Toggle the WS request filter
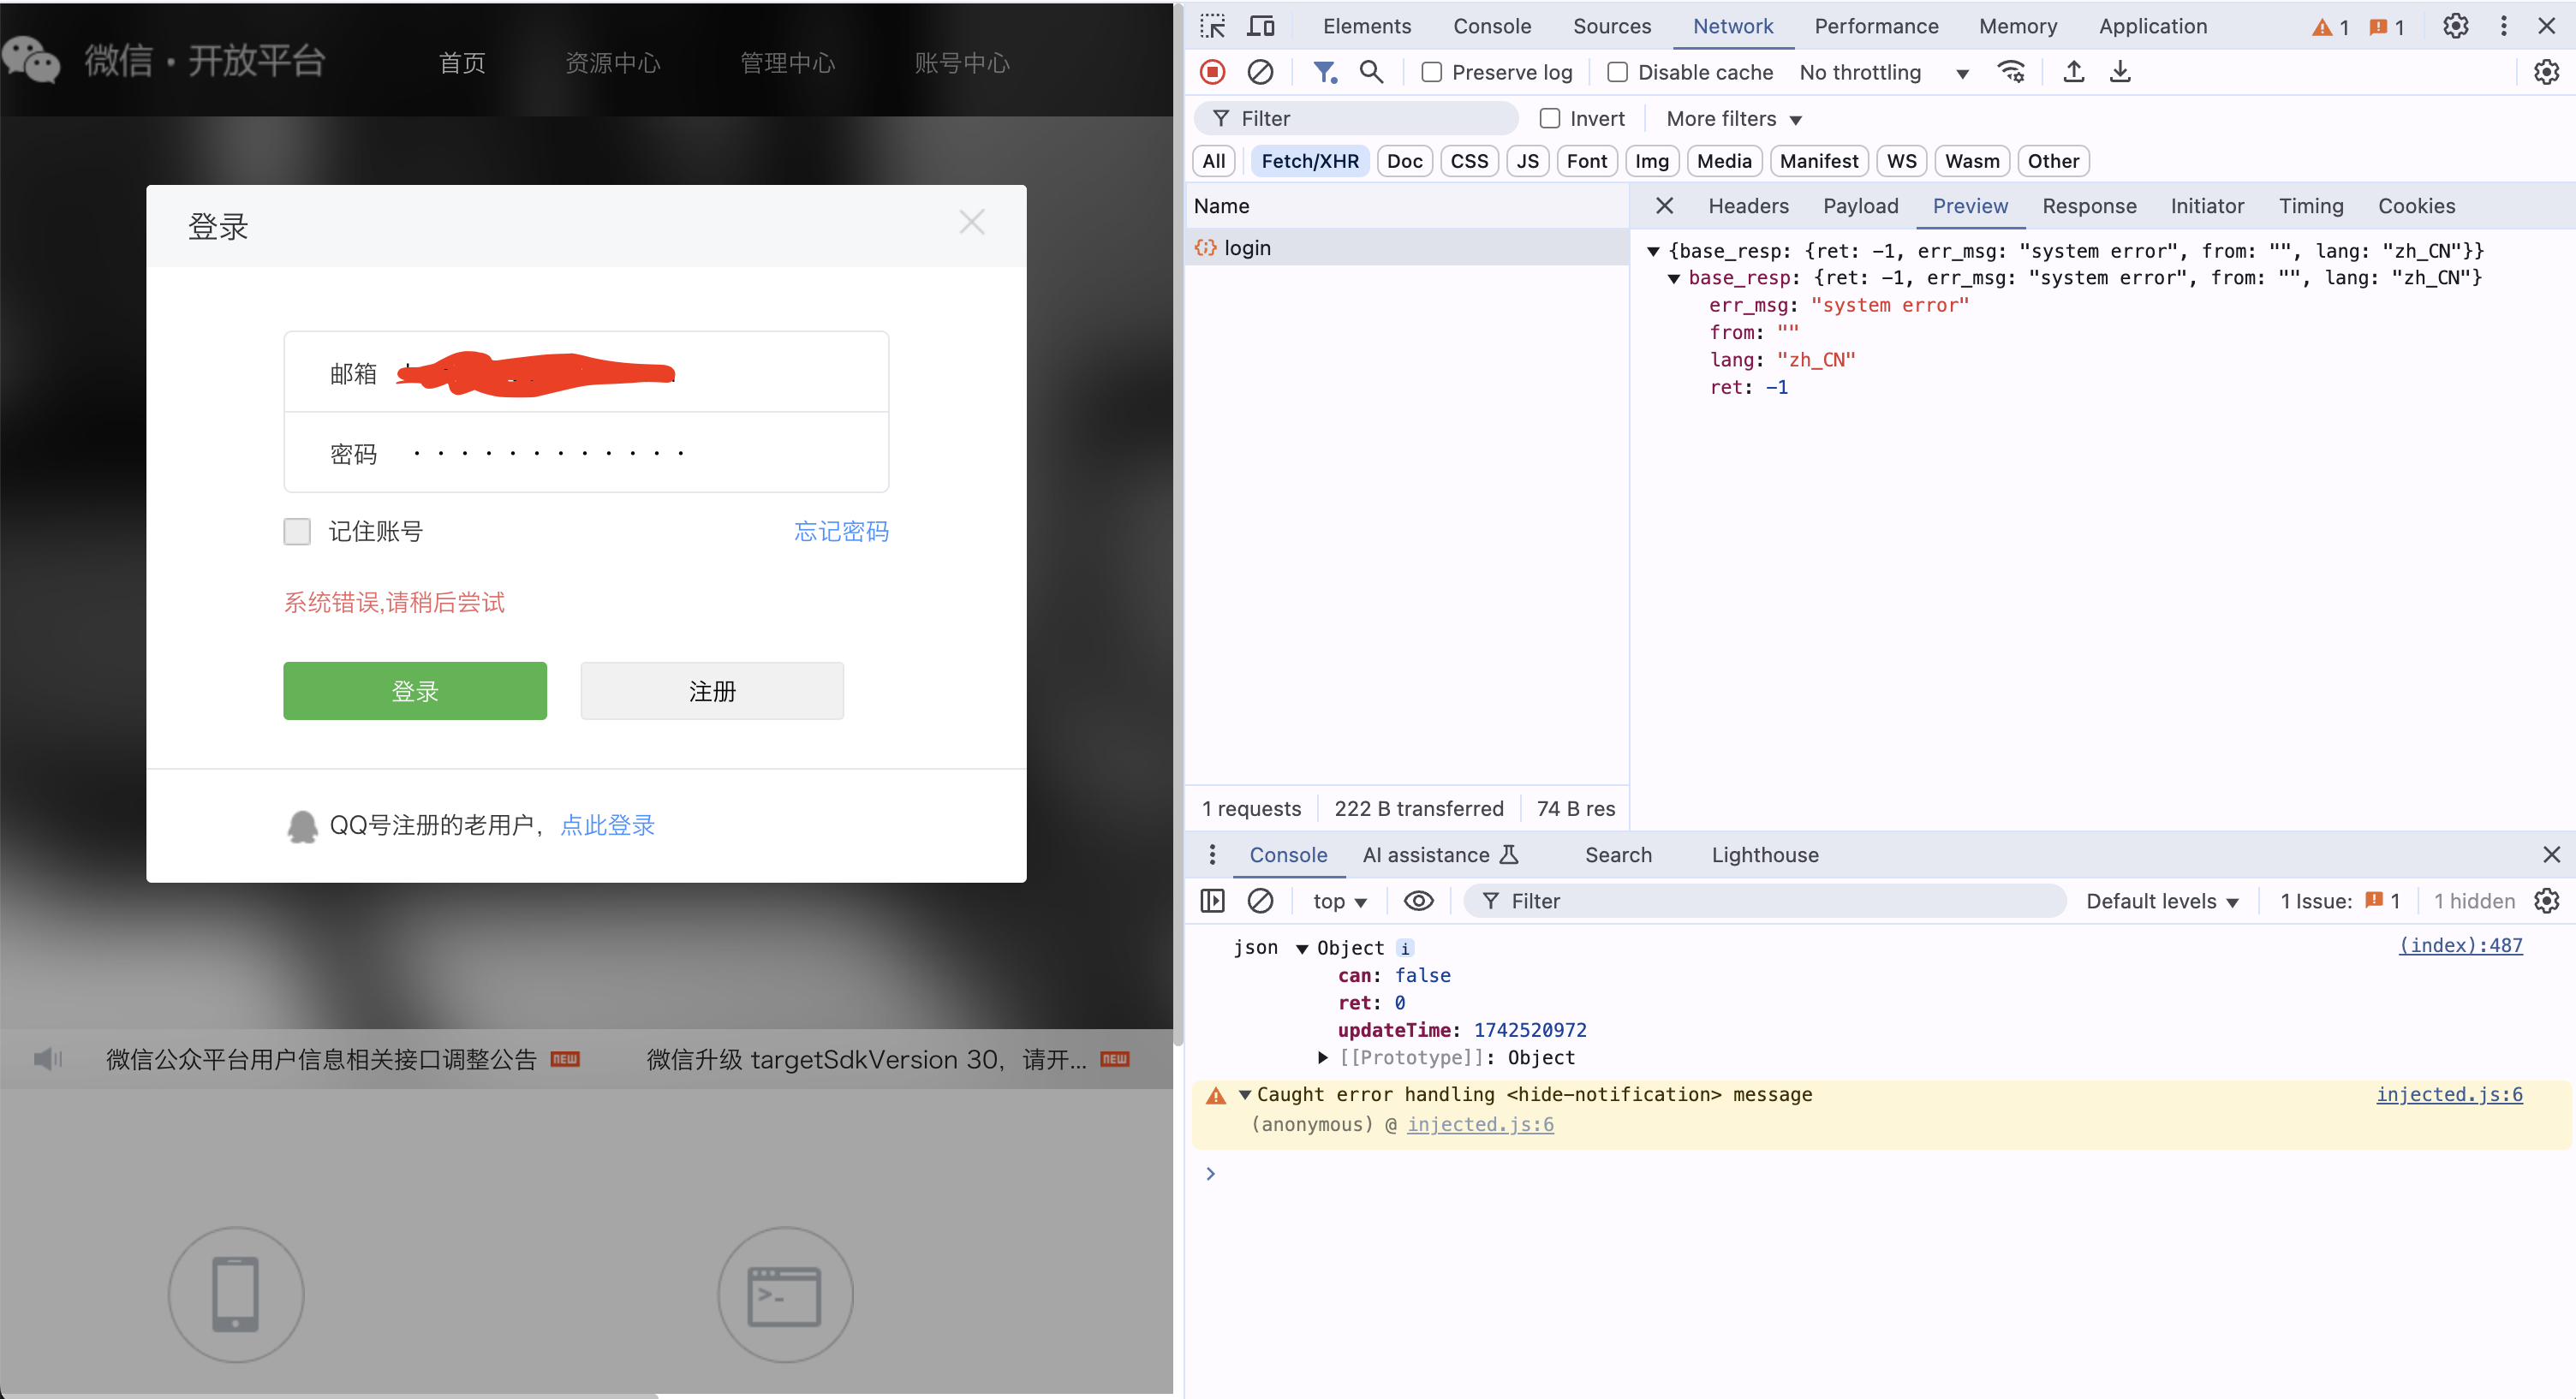Image resolution: width=2576 pixels, height=1399 pixels. [1901, 161]
